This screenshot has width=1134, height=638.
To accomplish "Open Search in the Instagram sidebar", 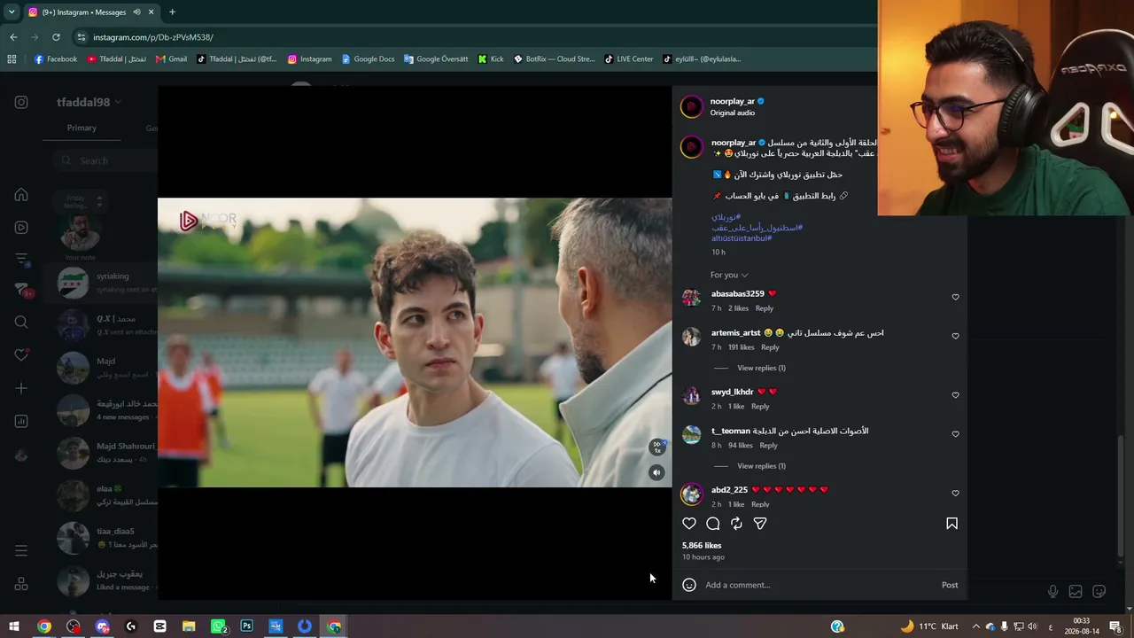I will 21,322.
